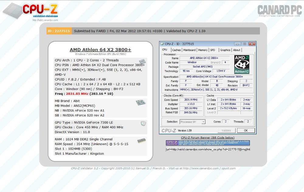Viewport: 304px width, 192px height.
Task: Click the Ext. Model value 4B
Action: [x=217, y=85]
